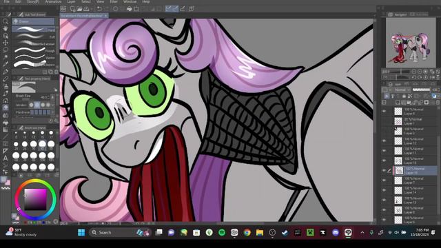
Task: Select third anti-aliasing option
Action: 43,105
